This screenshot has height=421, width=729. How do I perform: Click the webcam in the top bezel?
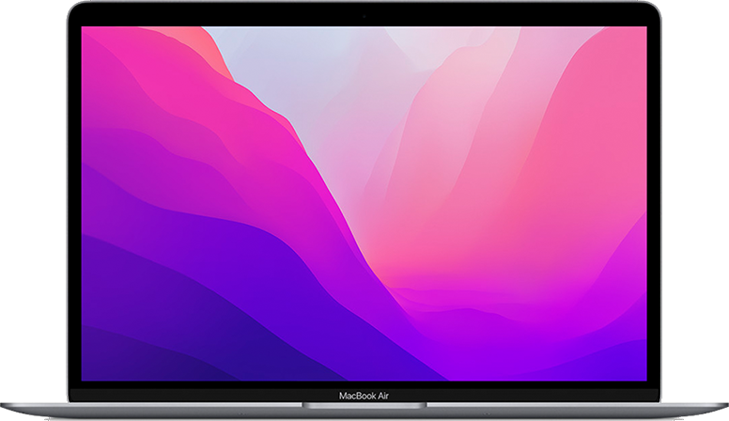click(x=364, y=15)
